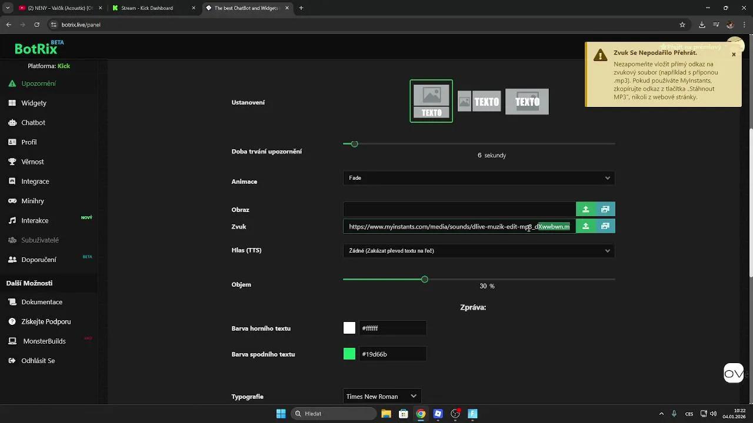Screen dimensions: 753x423
Task: Open the Hlas (TTS) dropdown
Action: point(478,251)
